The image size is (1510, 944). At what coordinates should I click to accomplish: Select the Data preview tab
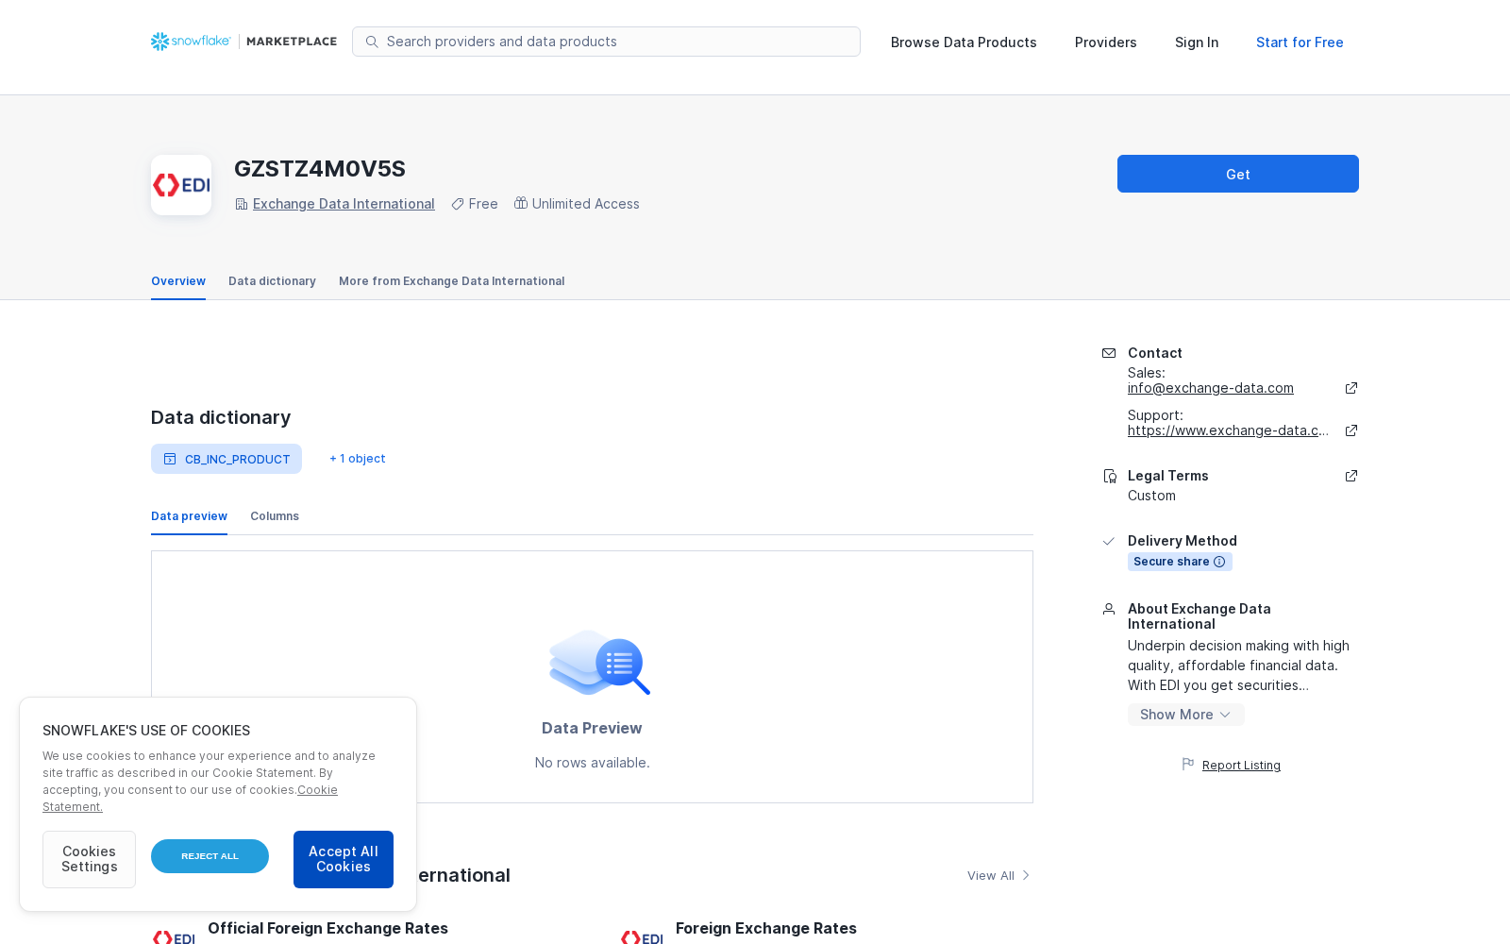pyautogui.click(x=189, y=516)
